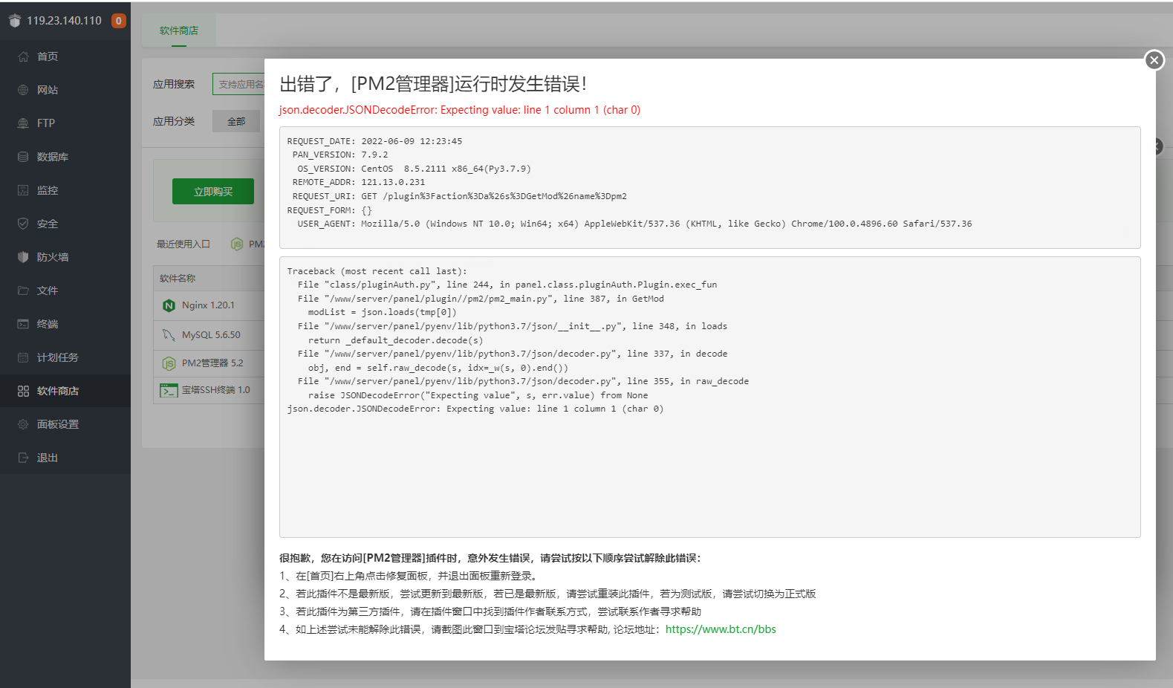Click 'Traceback (most recent call last)' line

tap(377, 271)
